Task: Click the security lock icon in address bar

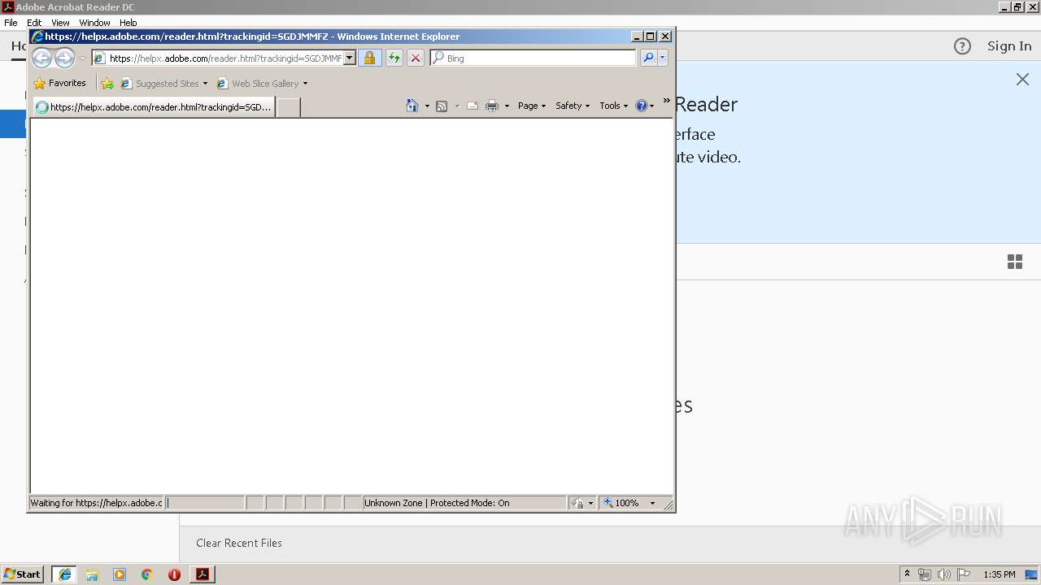Action: tap(369, 58)
